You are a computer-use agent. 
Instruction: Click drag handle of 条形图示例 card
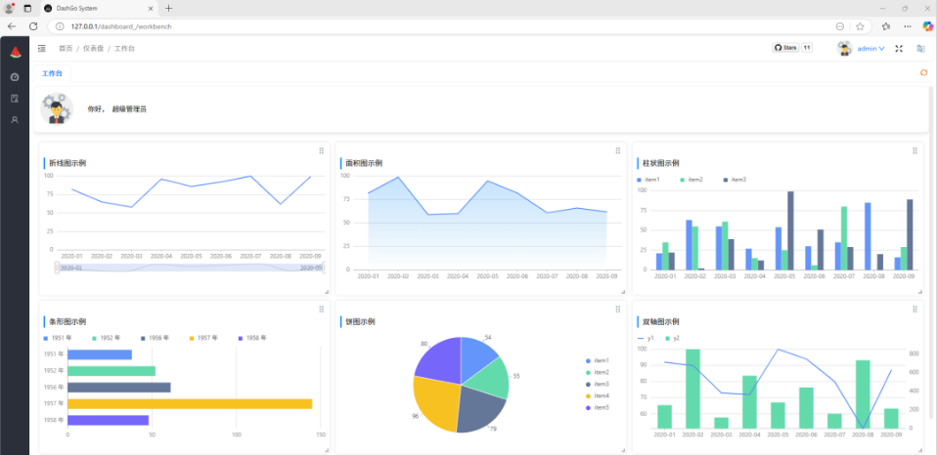point(322,310)
